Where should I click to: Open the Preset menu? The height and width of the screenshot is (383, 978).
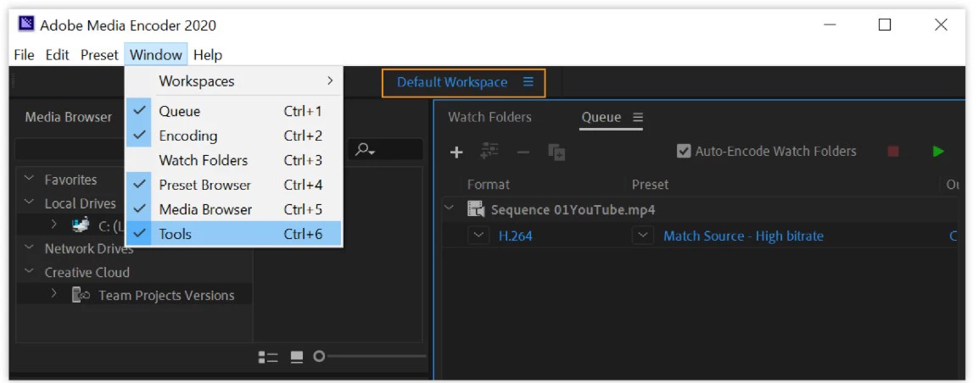point(99,55)
